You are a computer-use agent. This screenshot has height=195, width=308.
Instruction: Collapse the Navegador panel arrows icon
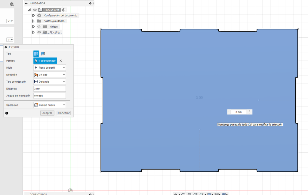26,3
